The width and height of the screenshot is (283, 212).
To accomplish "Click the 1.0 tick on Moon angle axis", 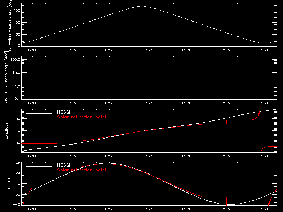I will point(17,86).
